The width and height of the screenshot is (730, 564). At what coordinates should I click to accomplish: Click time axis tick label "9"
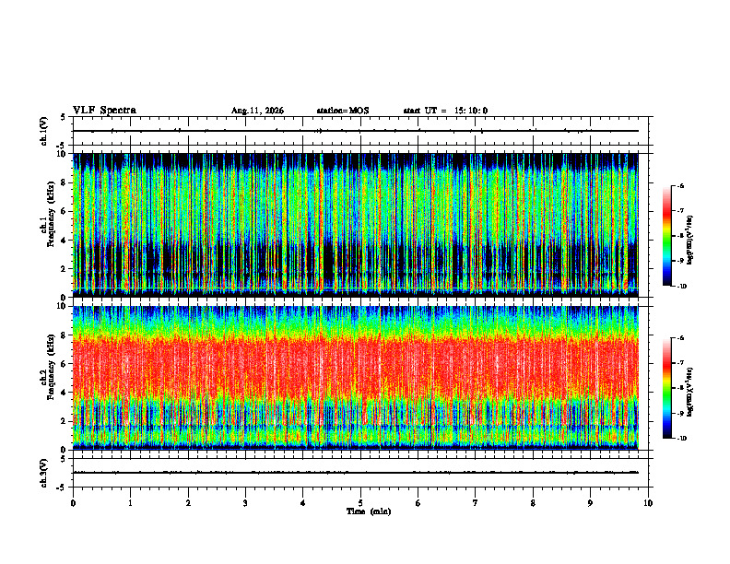coord(590,503)
